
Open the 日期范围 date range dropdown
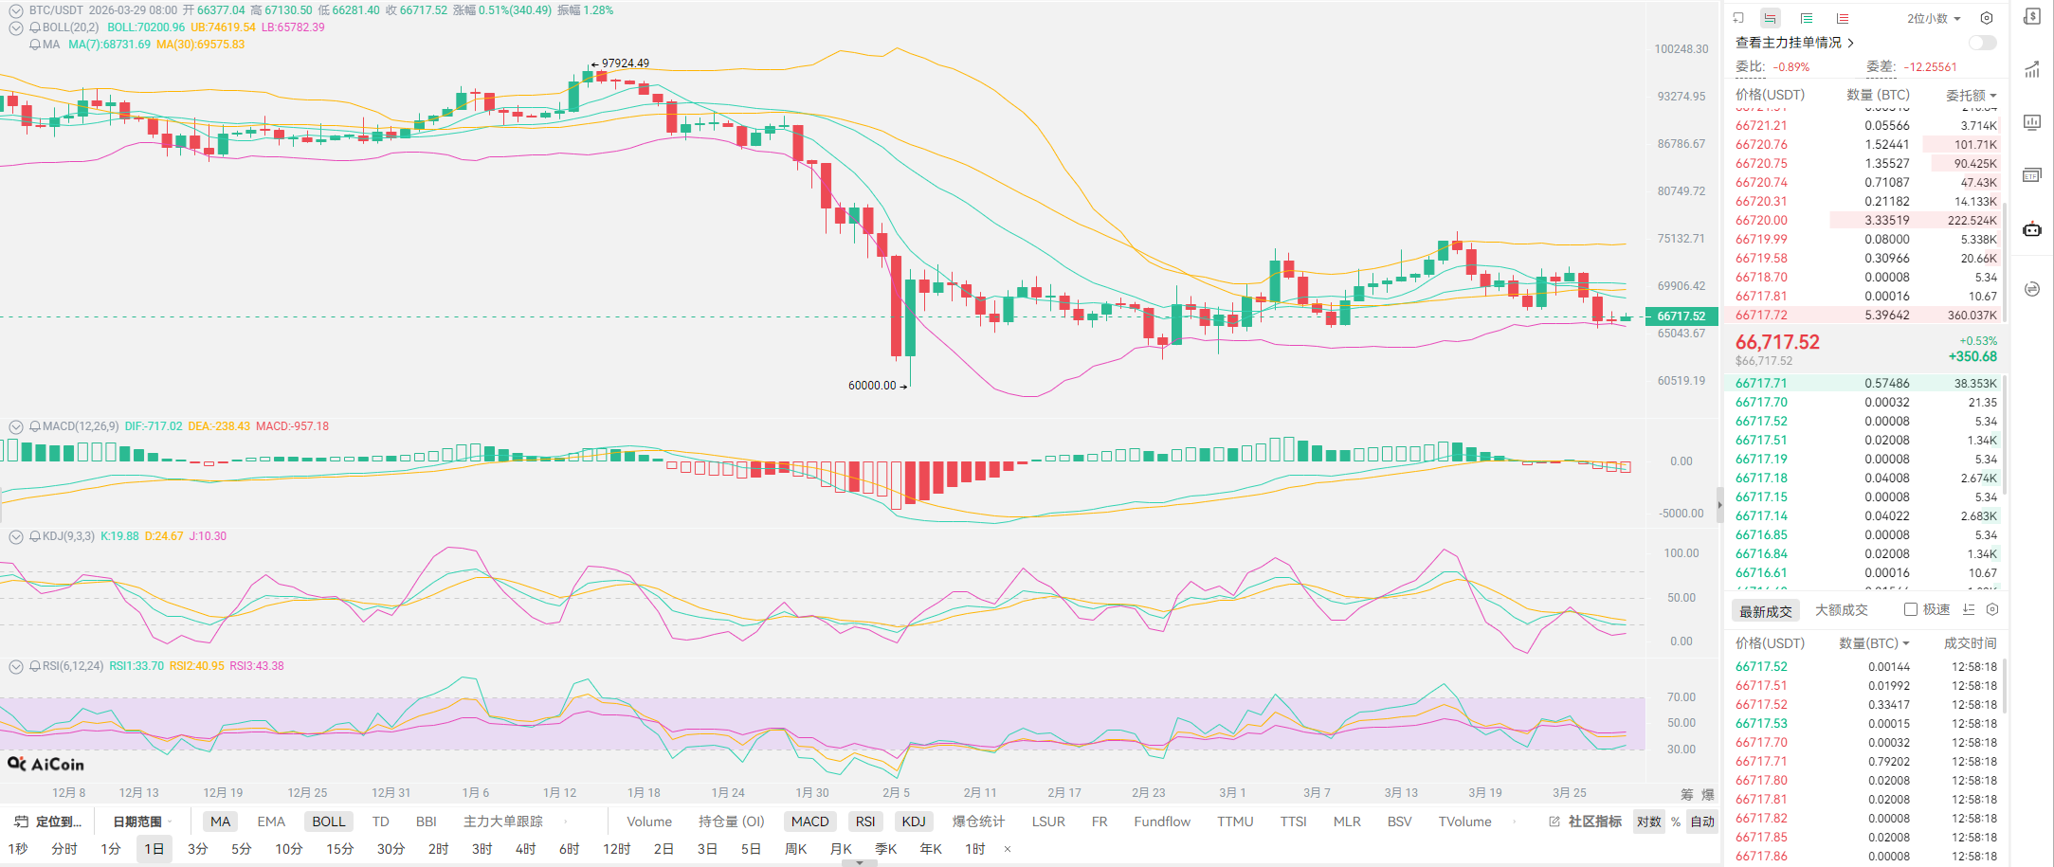138,822
